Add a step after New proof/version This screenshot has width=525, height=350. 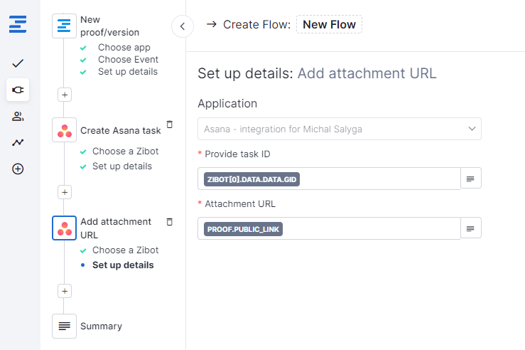(x=65, y=94)
